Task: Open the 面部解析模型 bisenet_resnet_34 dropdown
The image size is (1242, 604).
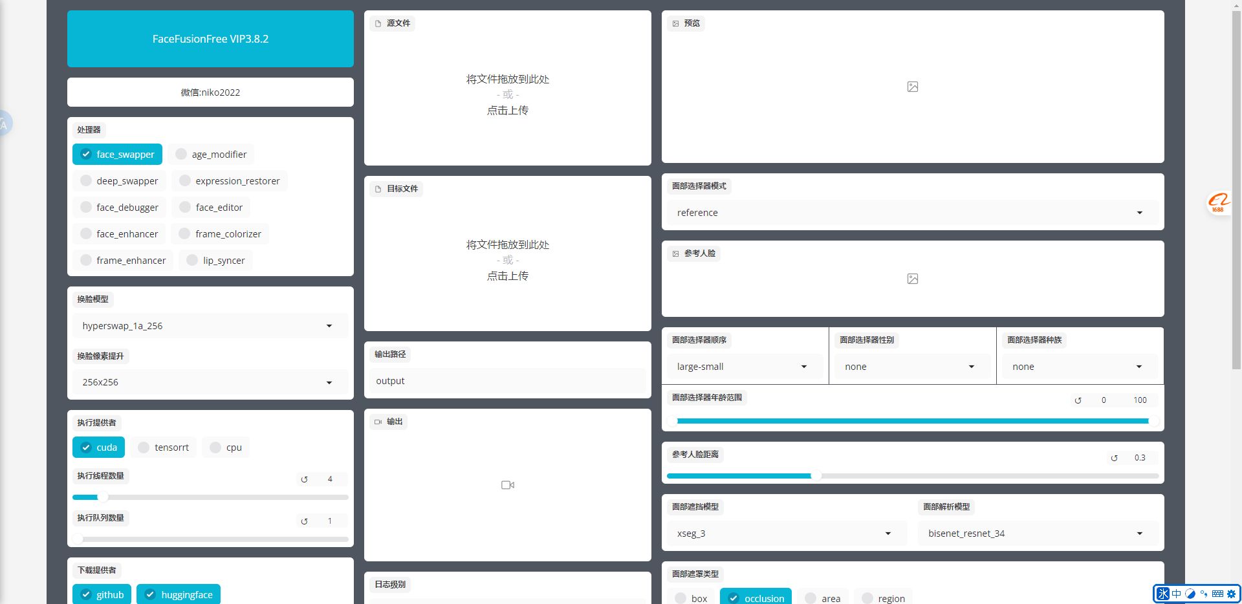Action: click(x=1038, y=534)
